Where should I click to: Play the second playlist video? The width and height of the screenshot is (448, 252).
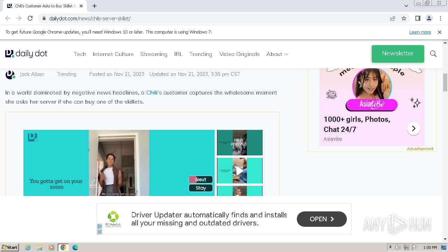pos(240,170)
